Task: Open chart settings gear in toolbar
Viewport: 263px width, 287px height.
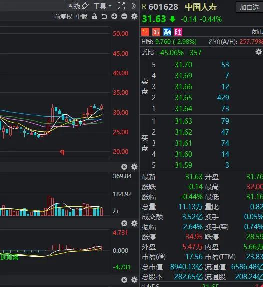Action: pyautogui.click(x=134, y=16)
